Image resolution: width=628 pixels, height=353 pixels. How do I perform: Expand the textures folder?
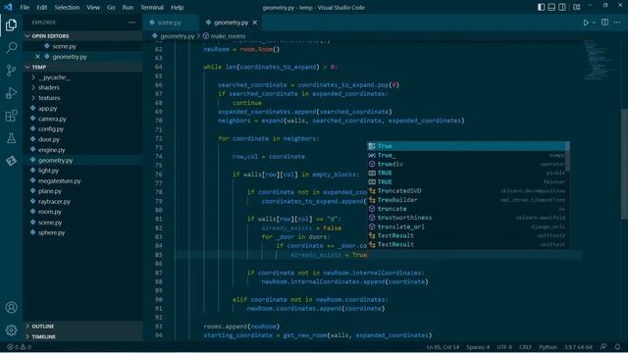82,98
